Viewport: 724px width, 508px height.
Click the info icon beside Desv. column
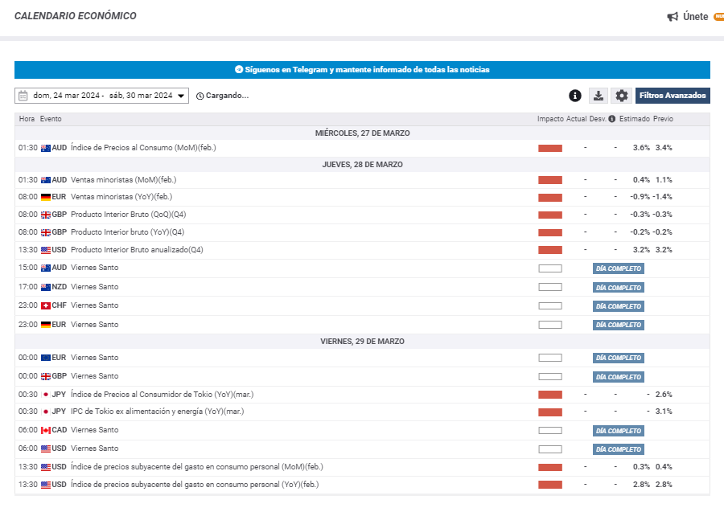point(611,119)
